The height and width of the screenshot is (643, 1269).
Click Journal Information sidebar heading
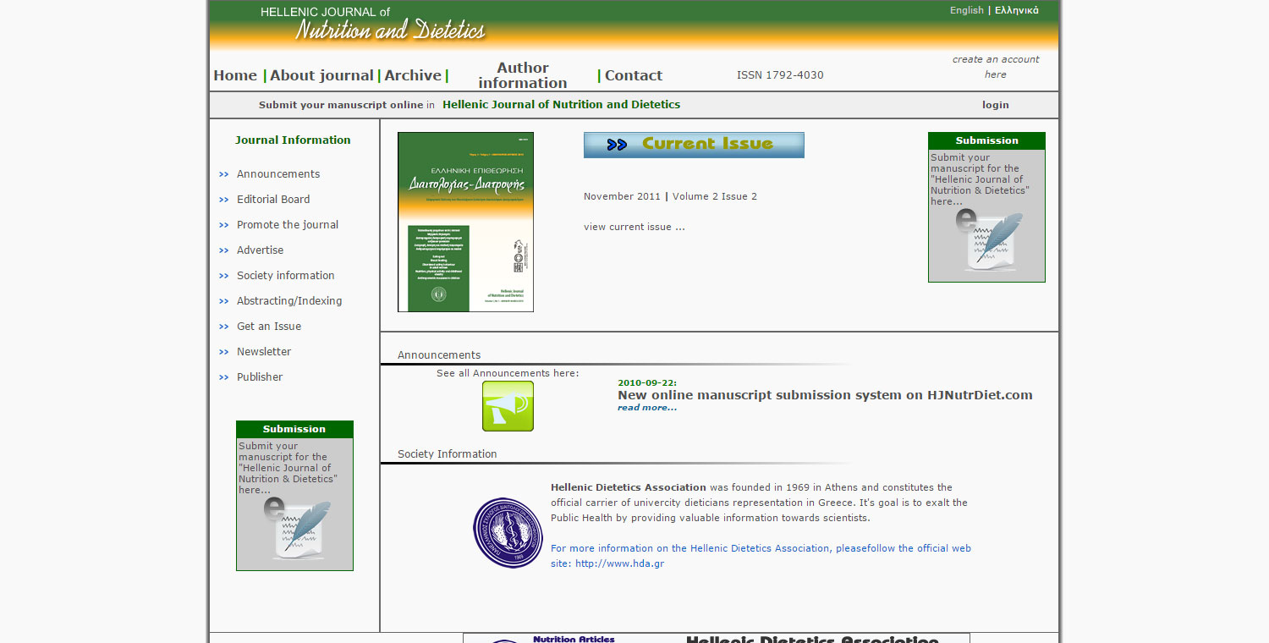(293, 140)
